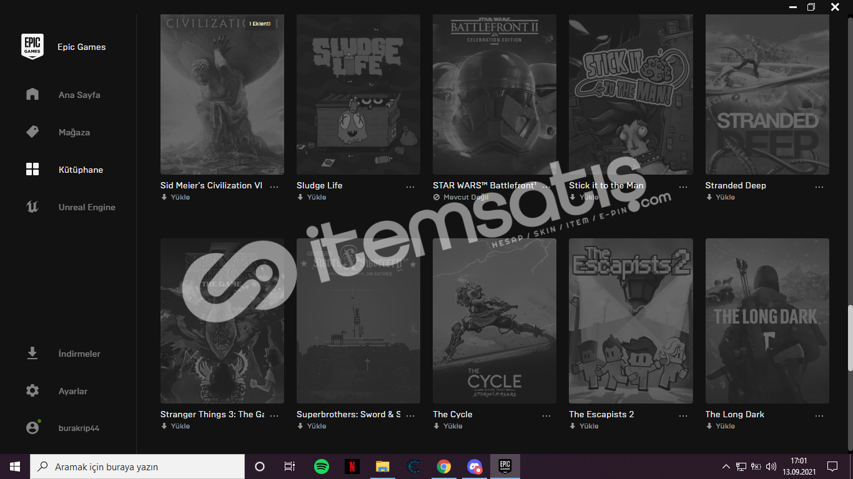Click Mevcut Değil under STAR WARS Battlefront
The image size is (853, 479).
(461, 197)
